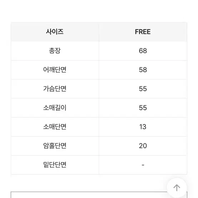198x198 pixels.
Task: Click the 소매단면 row label
Action: point(55,127)
